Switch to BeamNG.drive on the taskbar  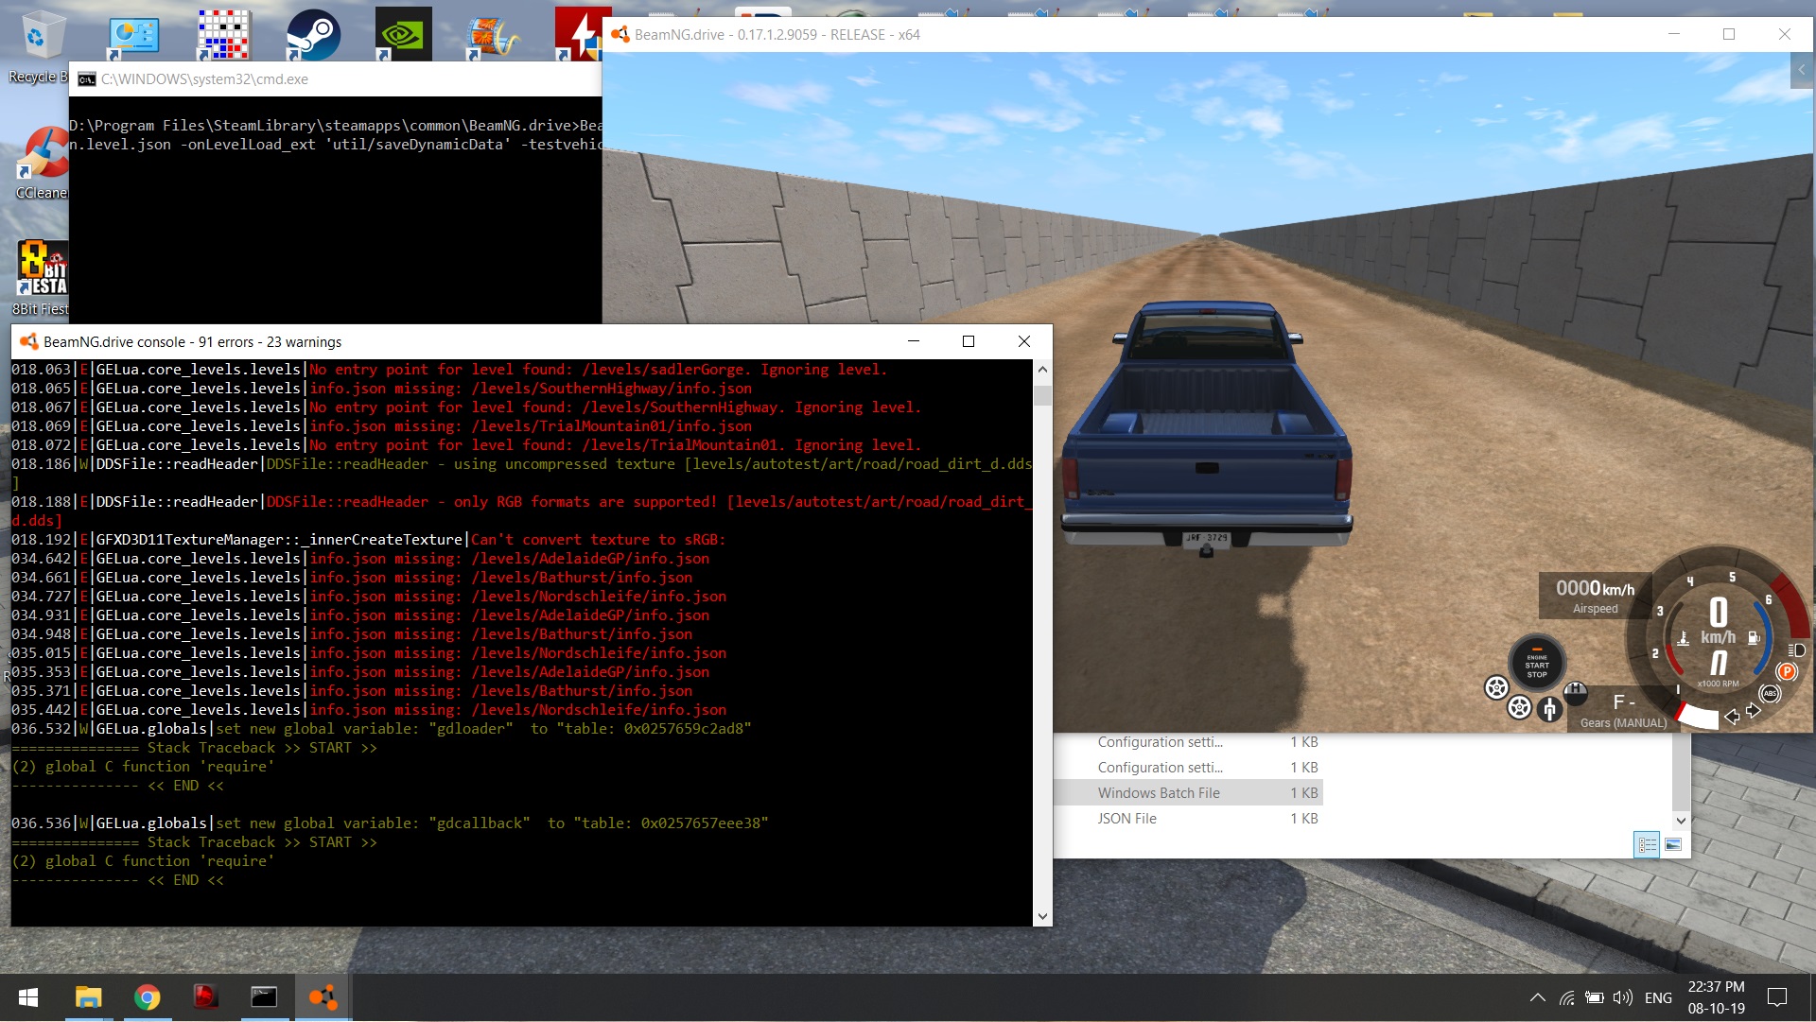tap(323, 997)
